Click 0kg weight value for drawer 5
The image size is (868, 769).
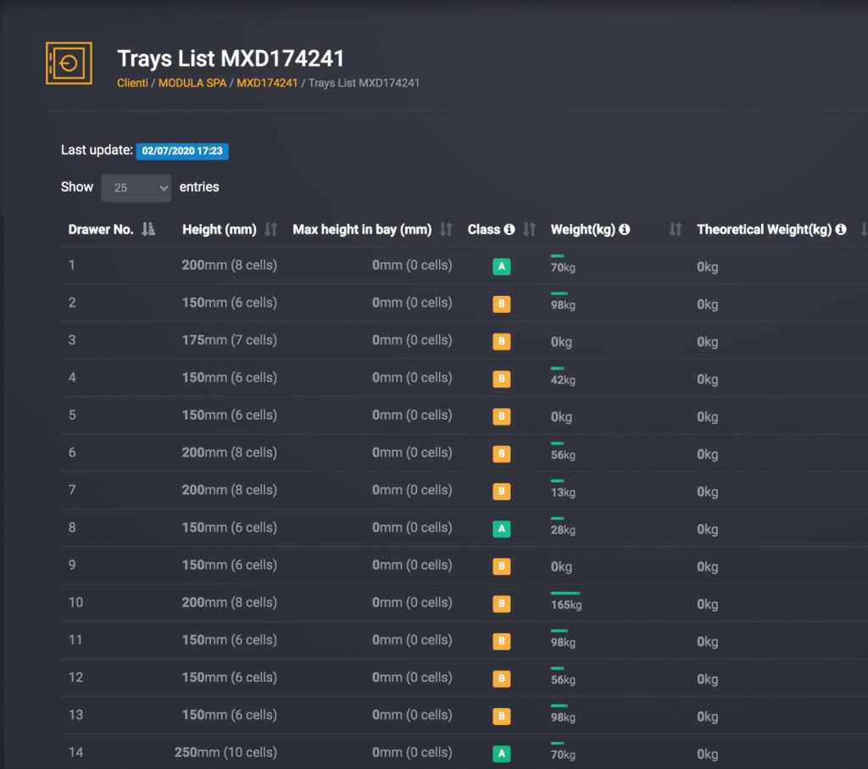click(561, 417)
